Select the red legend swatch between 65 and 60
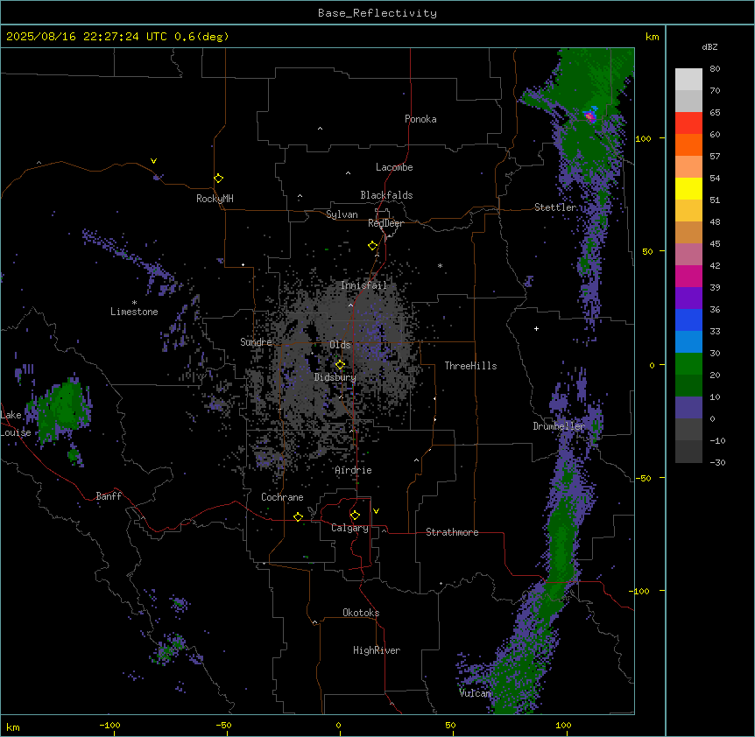755x737 pixels. pyautogui.click(x=688, y=123)
